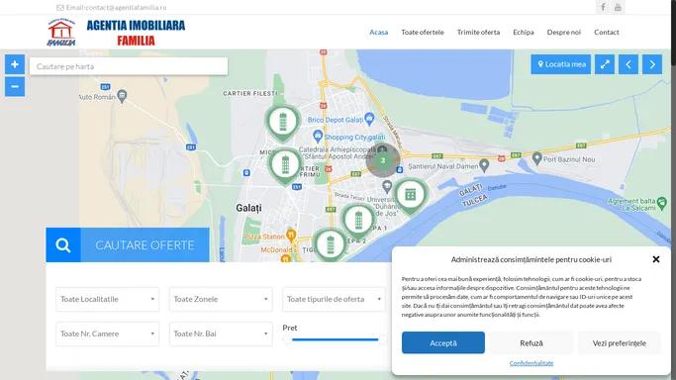Toggle fullscreen map view
This screenshot has width=676, height=380.
(x=605, y=64)
